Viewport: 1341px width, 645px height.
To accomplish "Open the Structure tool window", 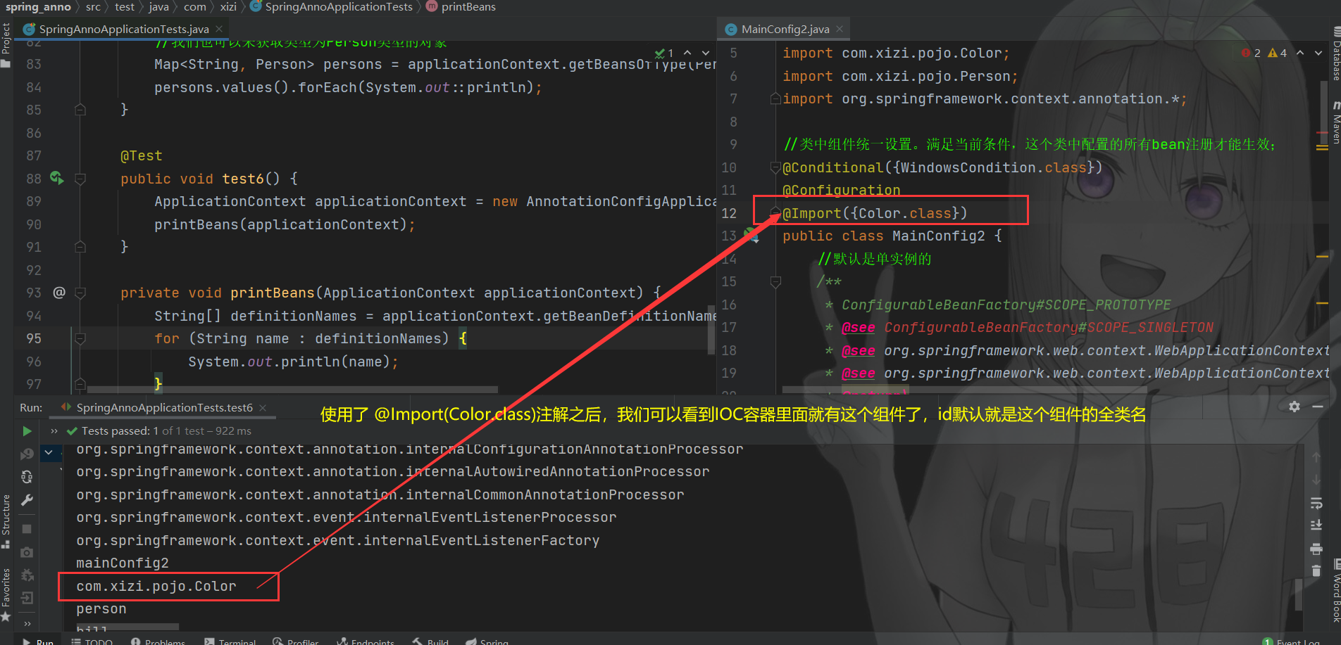I will point(6,521).
